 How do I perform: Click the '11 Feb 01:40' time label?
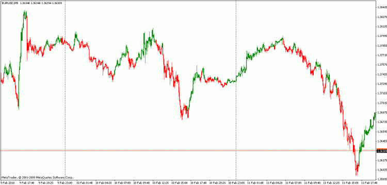tap(256, 183)
